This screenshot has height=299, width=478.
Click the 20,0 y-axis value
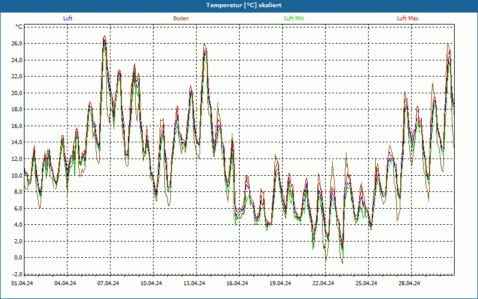(x=17, y=93)
